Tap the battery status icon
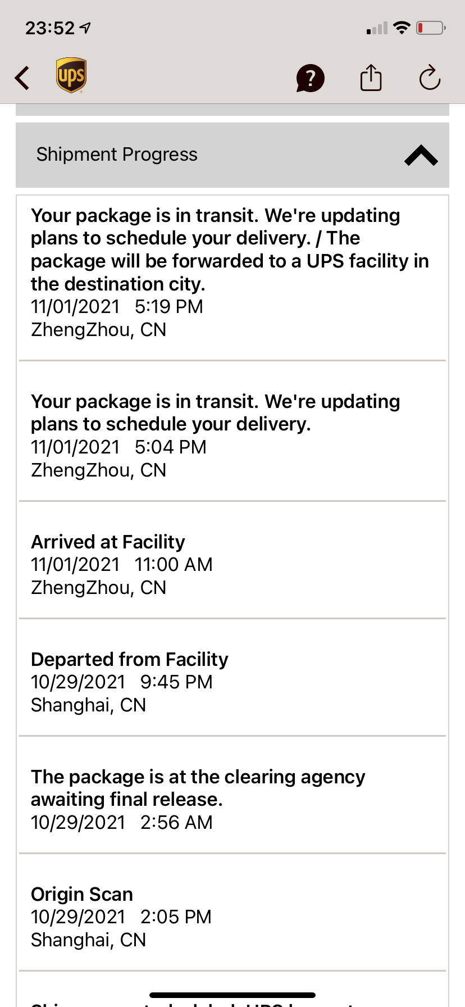 [430, 28]
